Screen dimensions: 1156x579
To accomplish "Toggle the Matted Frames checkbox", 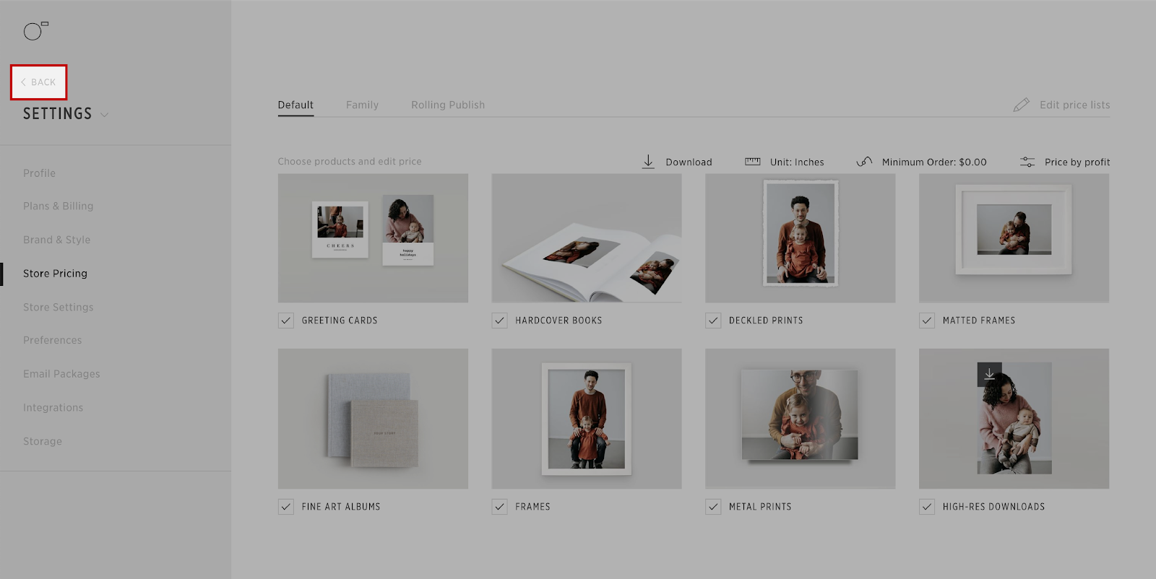I will tap(927, 321).
